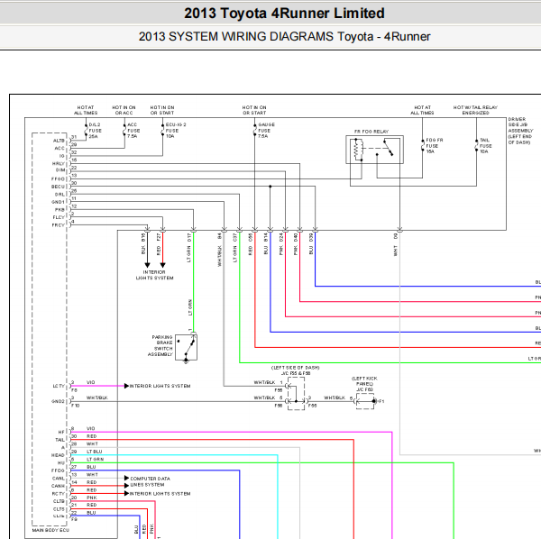This screenshot has width=541, height=539.
Task: Select the CANL pin label
Action: (59, 479)
